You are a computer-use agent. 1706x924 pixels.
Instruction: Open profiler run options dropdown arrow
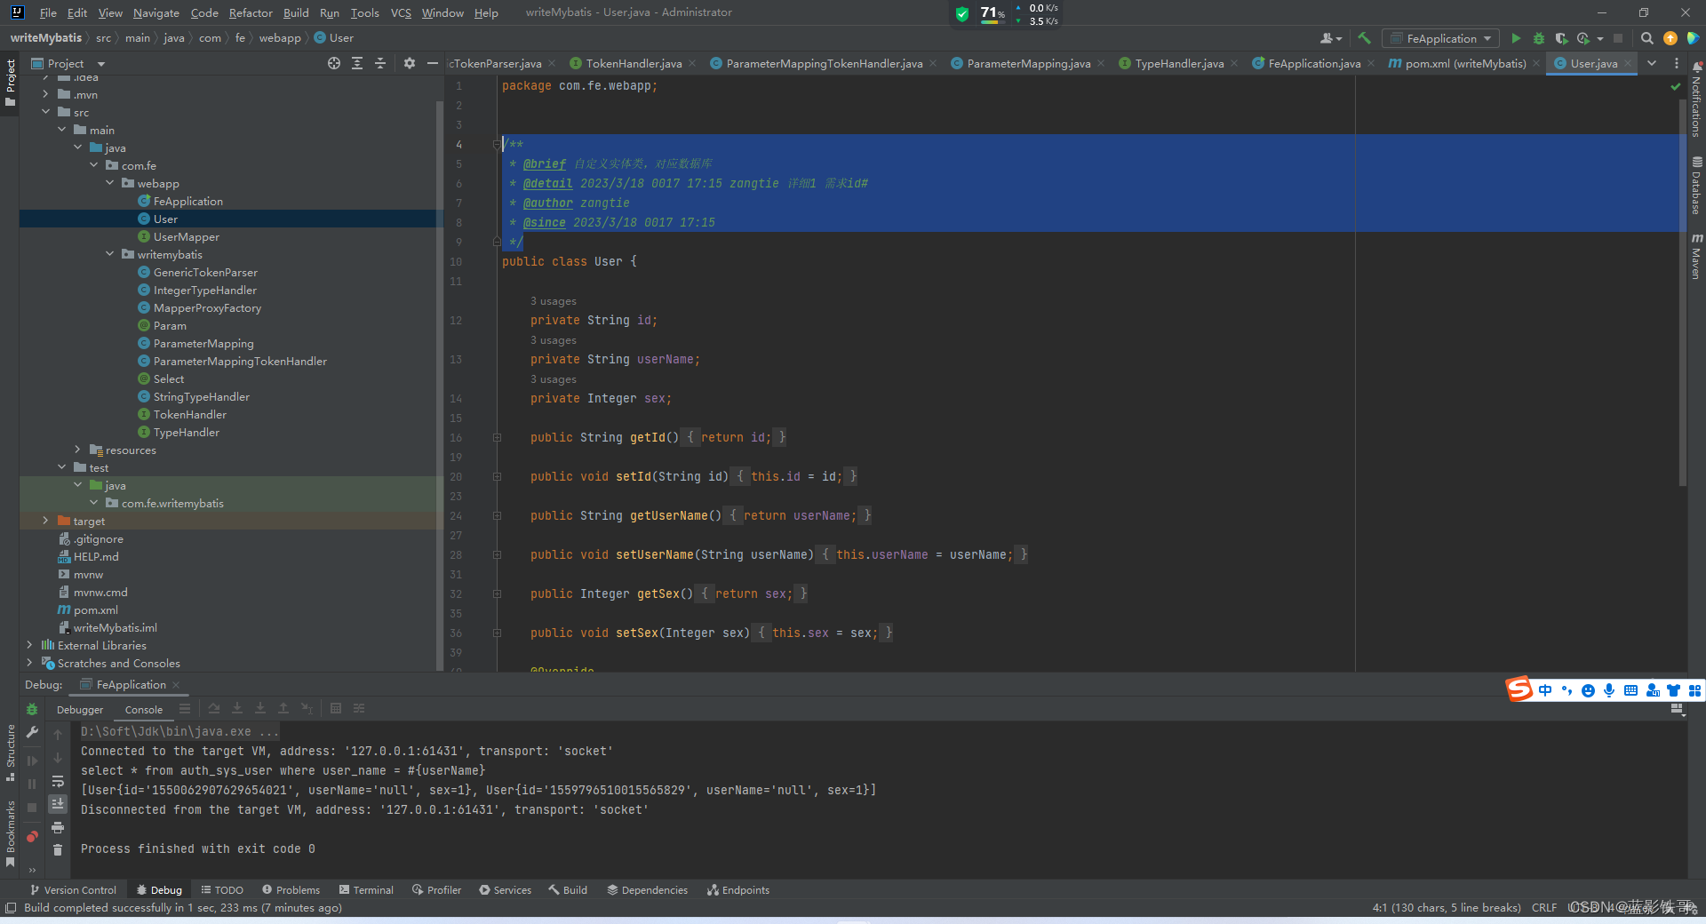click(1600, 38)
